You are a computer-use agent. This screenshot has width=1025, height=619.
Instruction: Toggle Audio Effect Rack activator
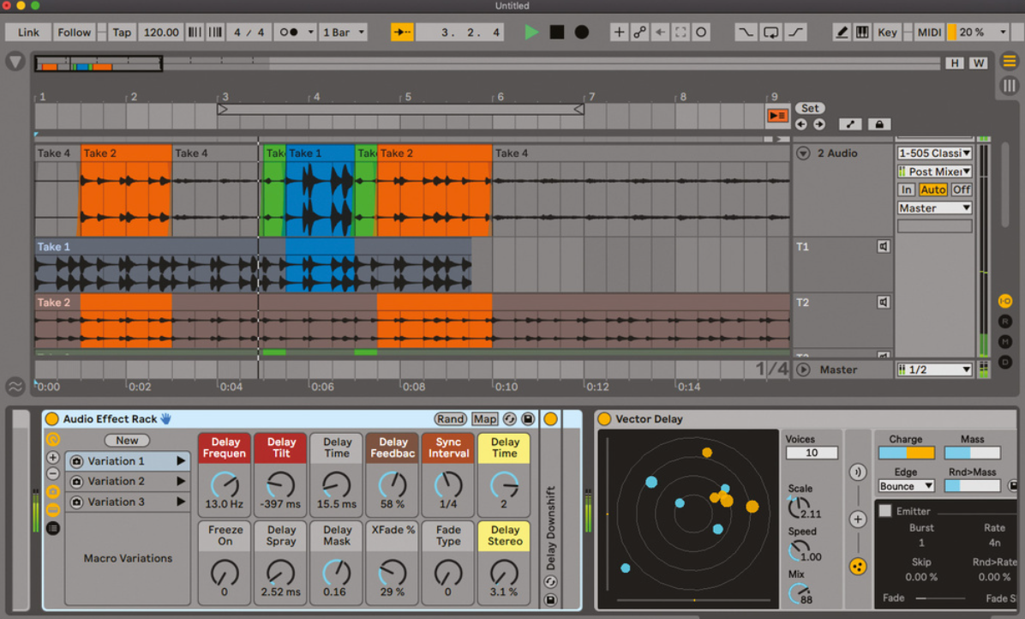point(51,419)
